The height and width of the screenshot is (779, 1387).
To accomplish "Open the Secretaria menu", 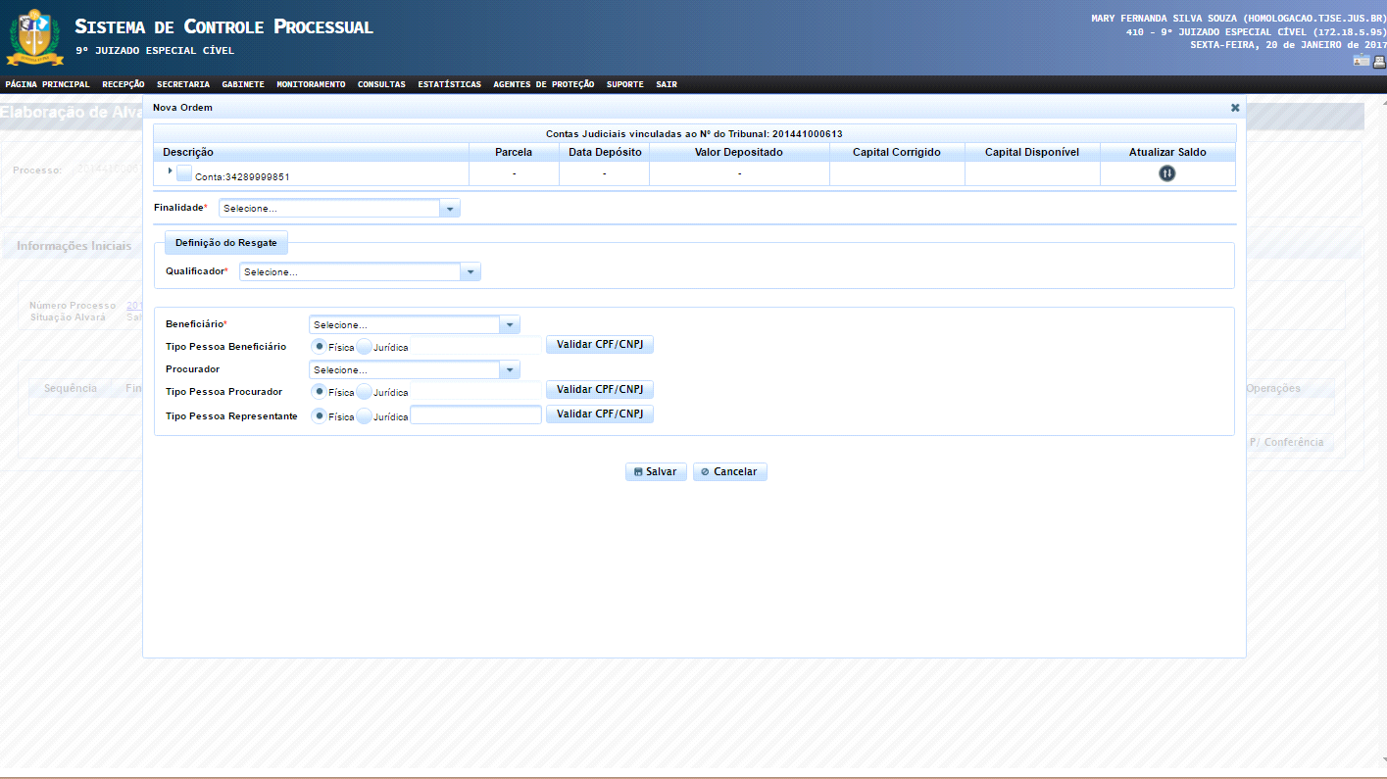I will pos(182,84).
